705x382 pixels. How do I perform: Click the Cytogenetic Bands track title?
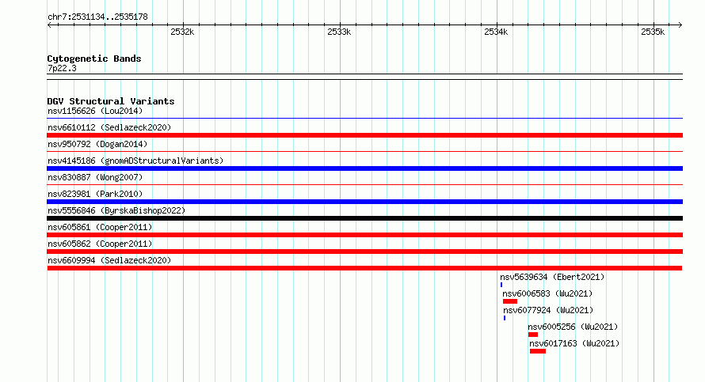[94, 59]
